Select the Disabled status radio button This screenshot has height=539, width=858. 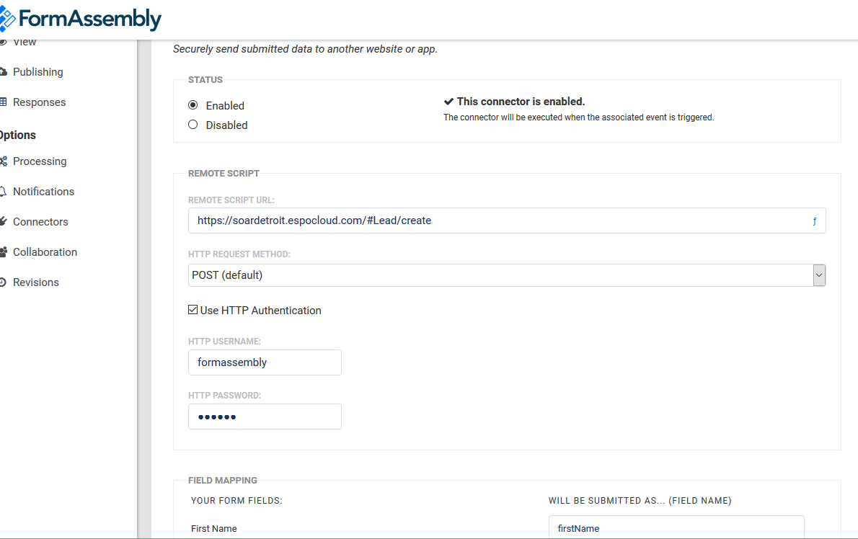[193, 125]
